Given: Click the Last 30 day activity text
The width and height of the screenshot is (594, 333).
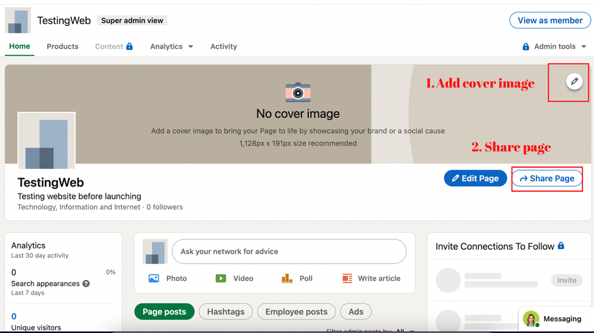Looking at the screenshot, I should tap(40, 255).
